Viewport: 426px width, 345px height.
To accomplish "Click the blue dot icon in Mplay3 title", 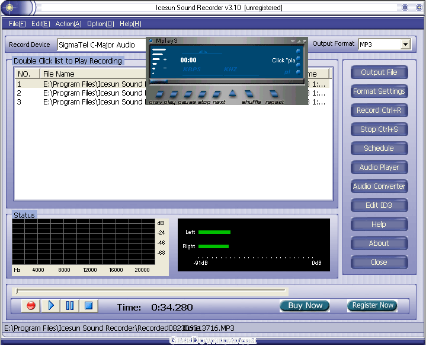I will (150, 40).
